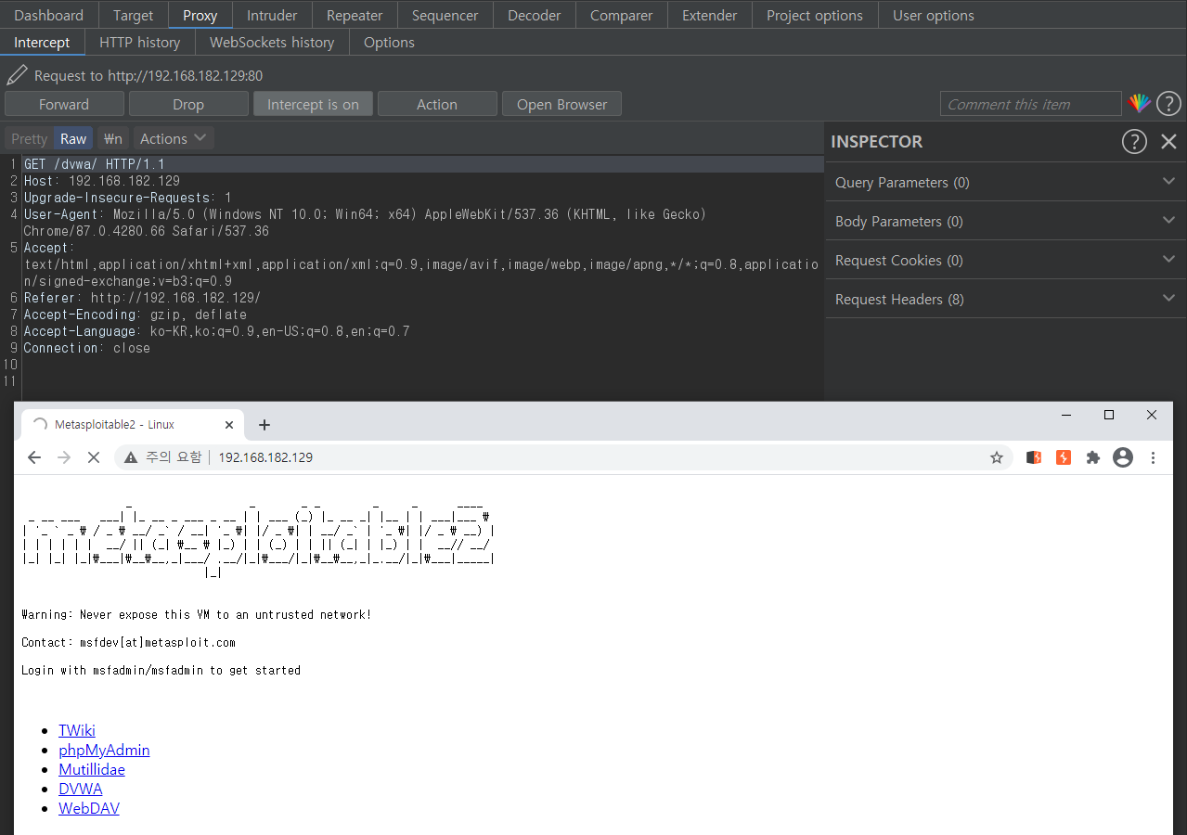The height and width of the screenshot is (835, 1187).
Task: Open the proxy Options sub-tab
Action: pos(389,42)
